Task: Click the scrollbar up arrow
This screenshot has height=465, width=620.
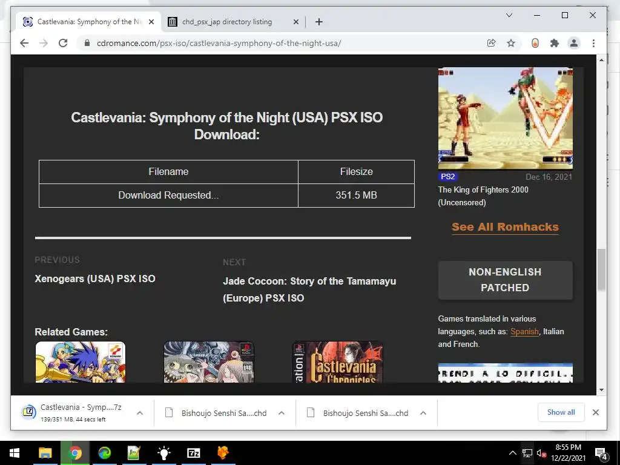Action: (x=601, y=60)
